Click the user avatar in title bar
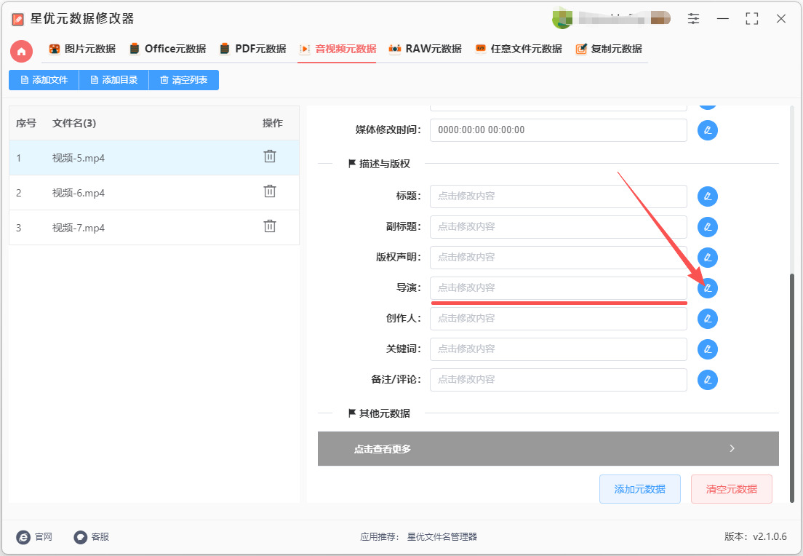803x556 pixels. pos(562,18)
